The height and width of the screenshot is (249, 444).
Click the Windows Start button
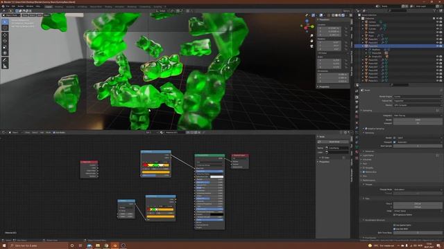[x=4, y=246]
